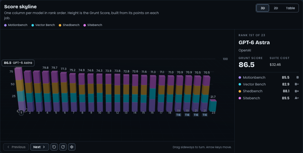Toggle Sitebench in the legend

click(93, 25)
